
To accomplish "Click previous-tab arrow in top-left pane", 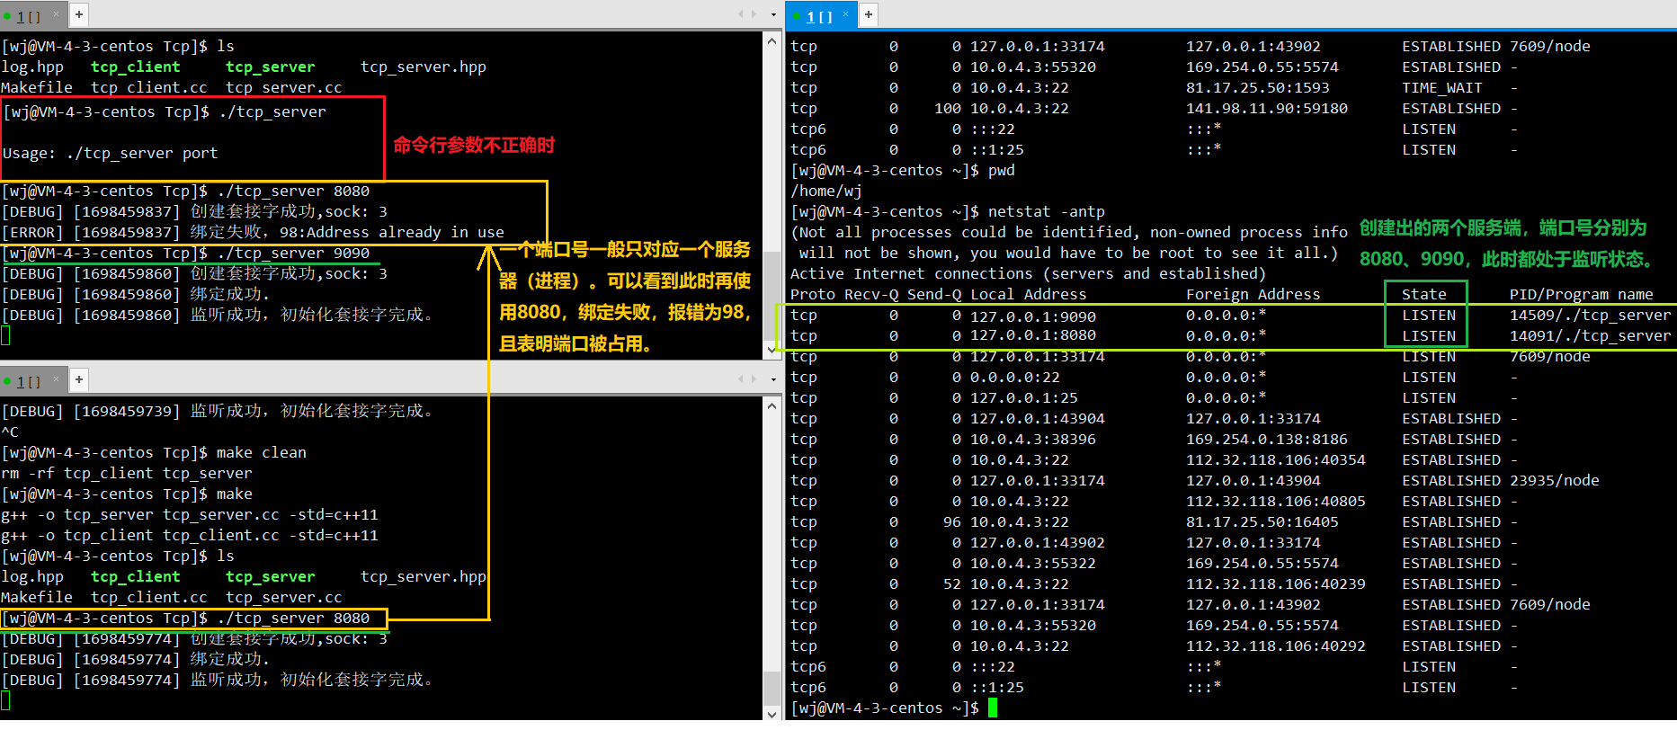I will click(741, 13).
